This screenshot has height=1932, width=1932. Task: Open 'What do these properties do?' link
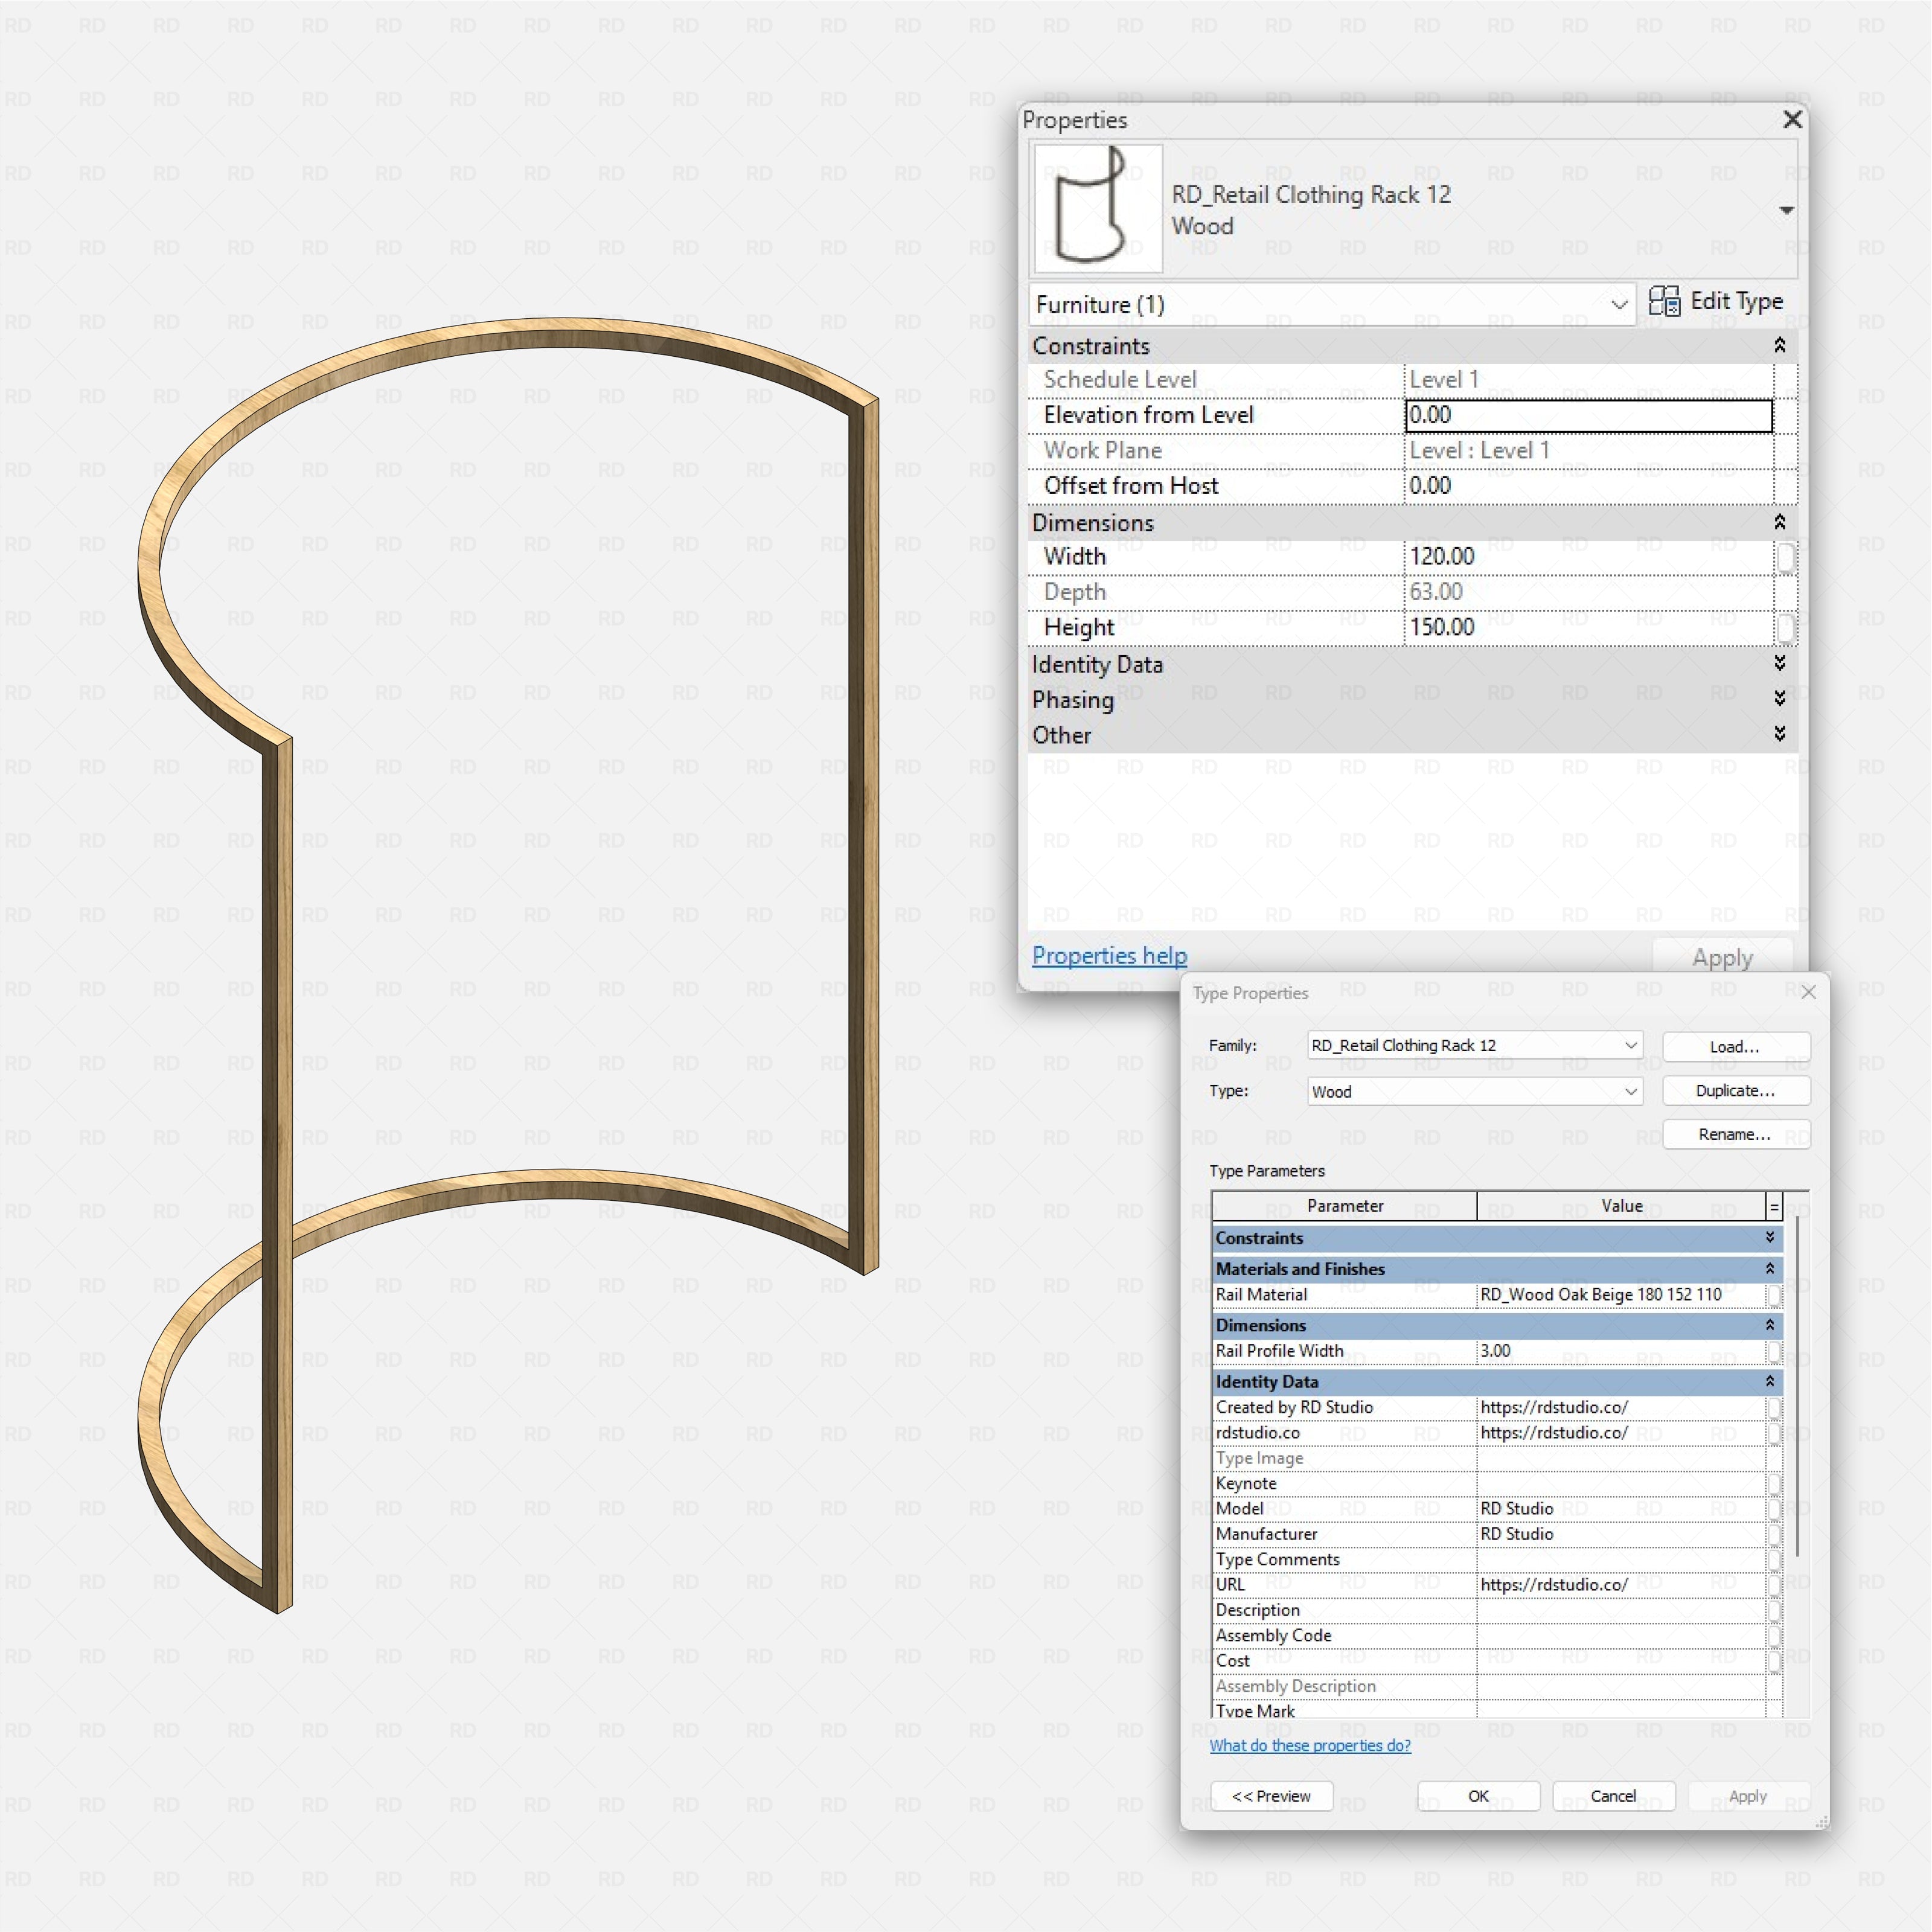(1310, 1746)
